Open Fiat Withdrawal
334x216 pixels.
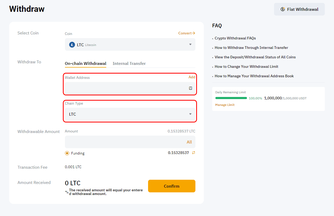(299, 9)
